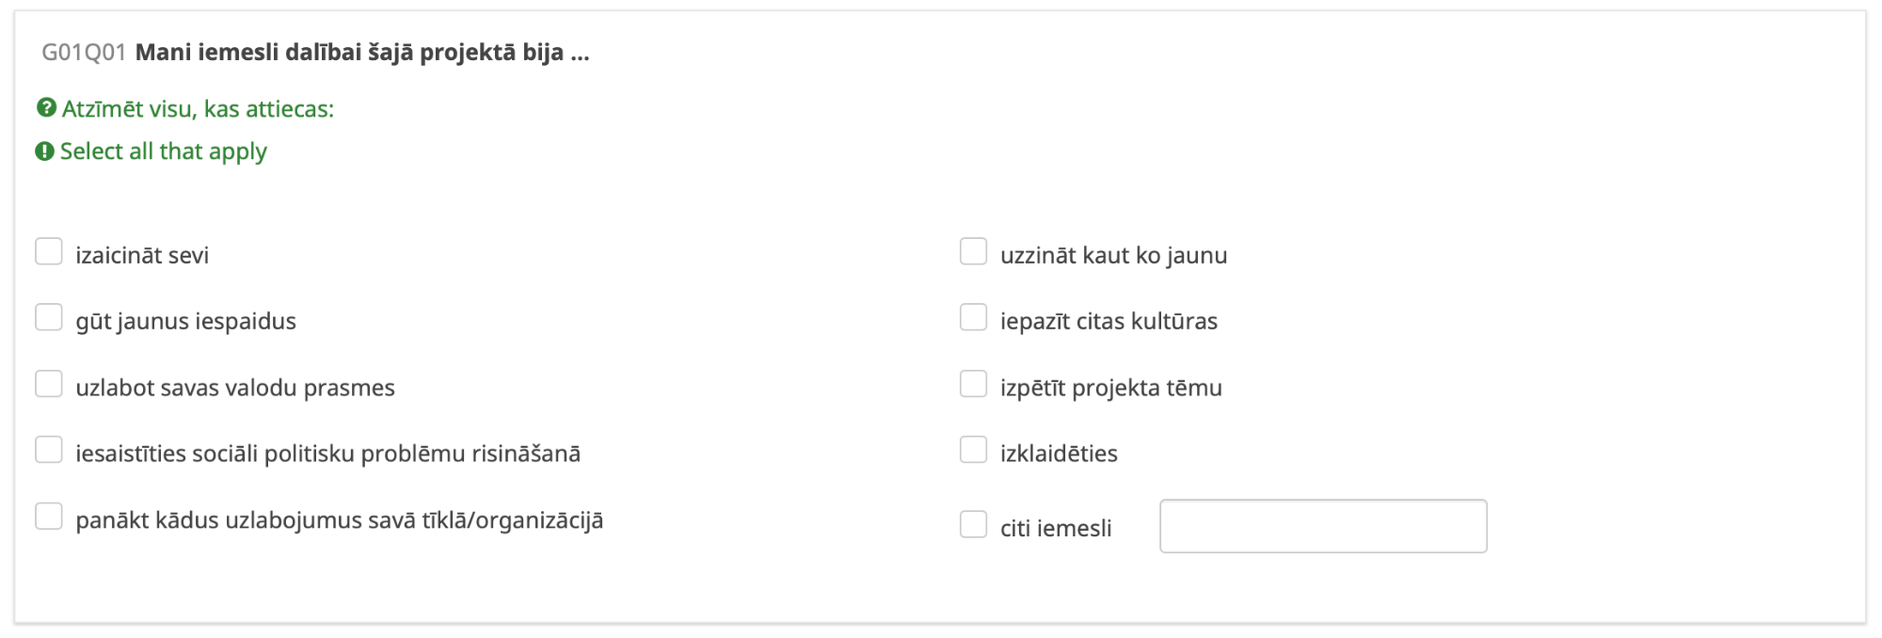Click the 'uzzināt kaut ko jaunu' label

(1113, 256)
